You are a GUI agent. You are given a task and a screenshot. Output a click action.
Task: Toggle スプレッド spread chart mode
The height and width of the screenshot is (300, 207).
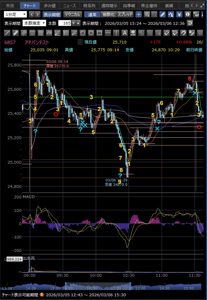pyautogui.click(x=125, y=14)
